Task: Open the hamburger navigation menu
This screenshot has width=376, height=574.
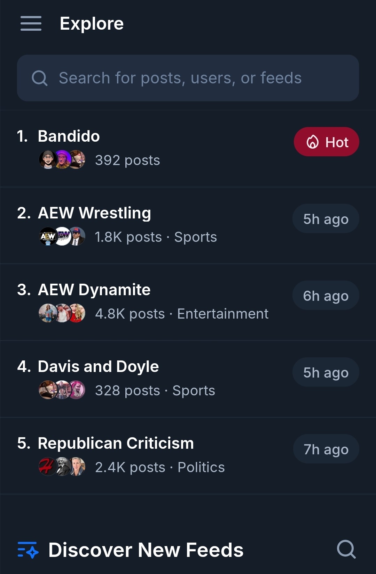Action: (x=31, y=23)
